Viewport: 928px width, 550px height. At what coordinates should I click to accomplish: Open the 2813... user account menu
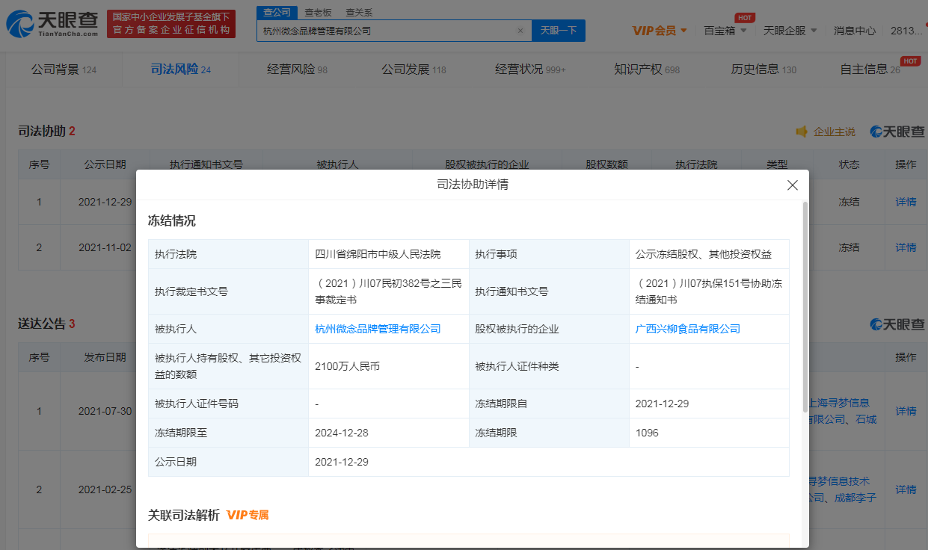click(907, 31)
